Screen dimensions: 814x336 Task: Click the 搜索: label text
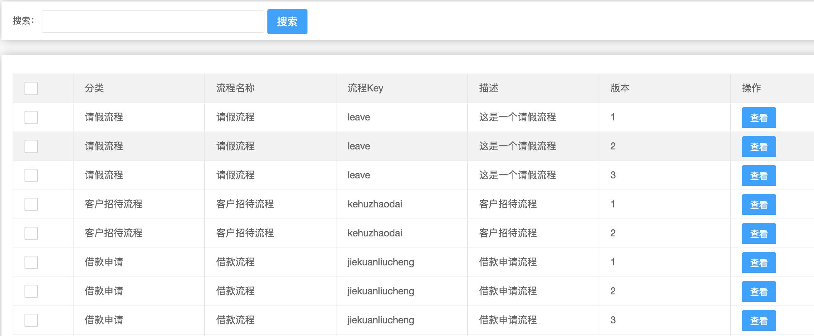23,21
